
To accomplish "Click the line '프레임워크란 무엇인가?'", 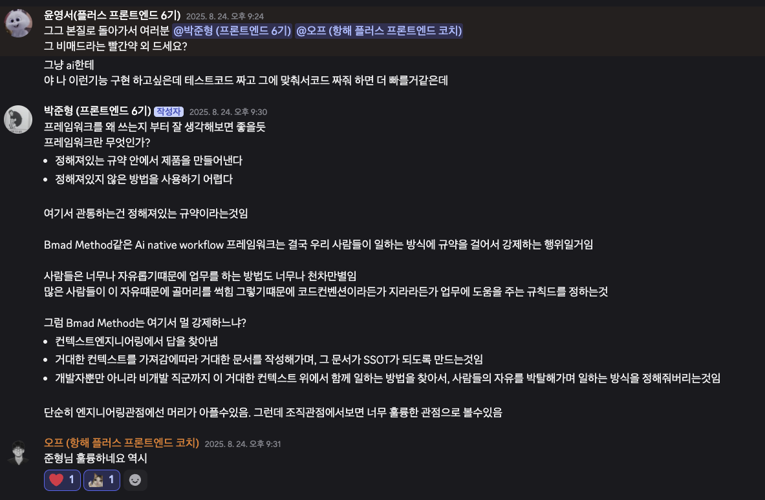I will 96,142.
